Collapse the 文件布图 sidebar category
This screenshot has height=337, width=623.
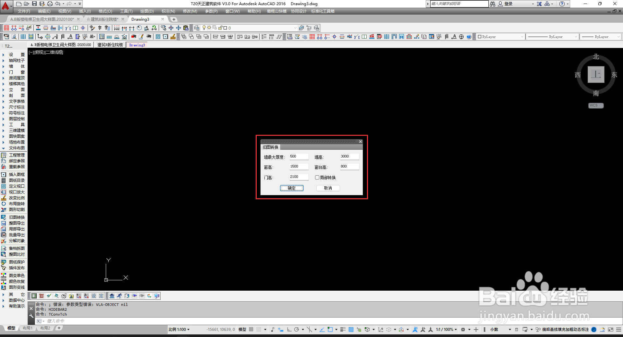pyautogui.click(x=14, y=148)
